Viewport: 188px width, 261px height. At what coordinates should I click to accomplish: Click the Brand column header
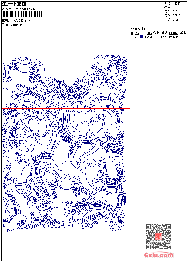coord(173,32)
